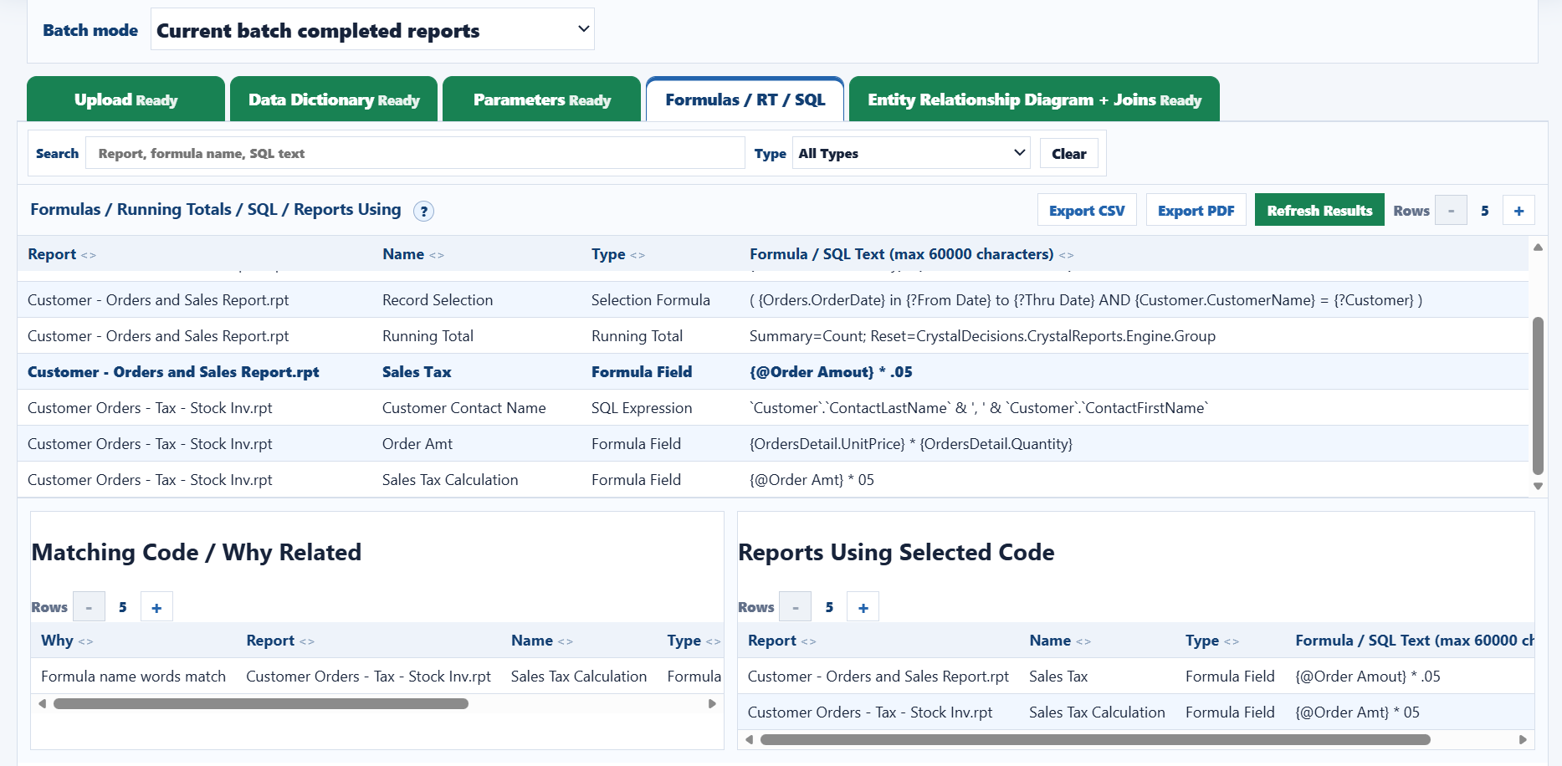Click the Clear search button
This screenshot has height=766, width=1562.
pyautogui.click(x=1068, y=154)
